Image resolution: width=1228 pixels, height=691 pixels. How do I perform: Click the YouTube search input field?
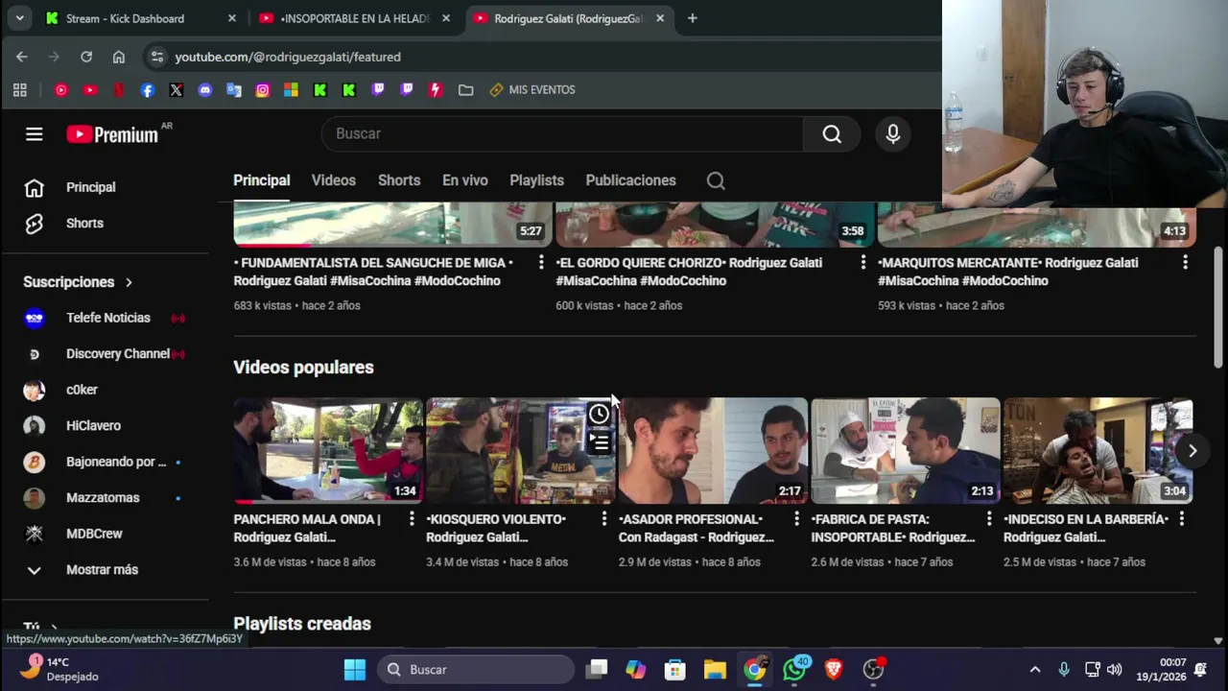tap(562, 134)
